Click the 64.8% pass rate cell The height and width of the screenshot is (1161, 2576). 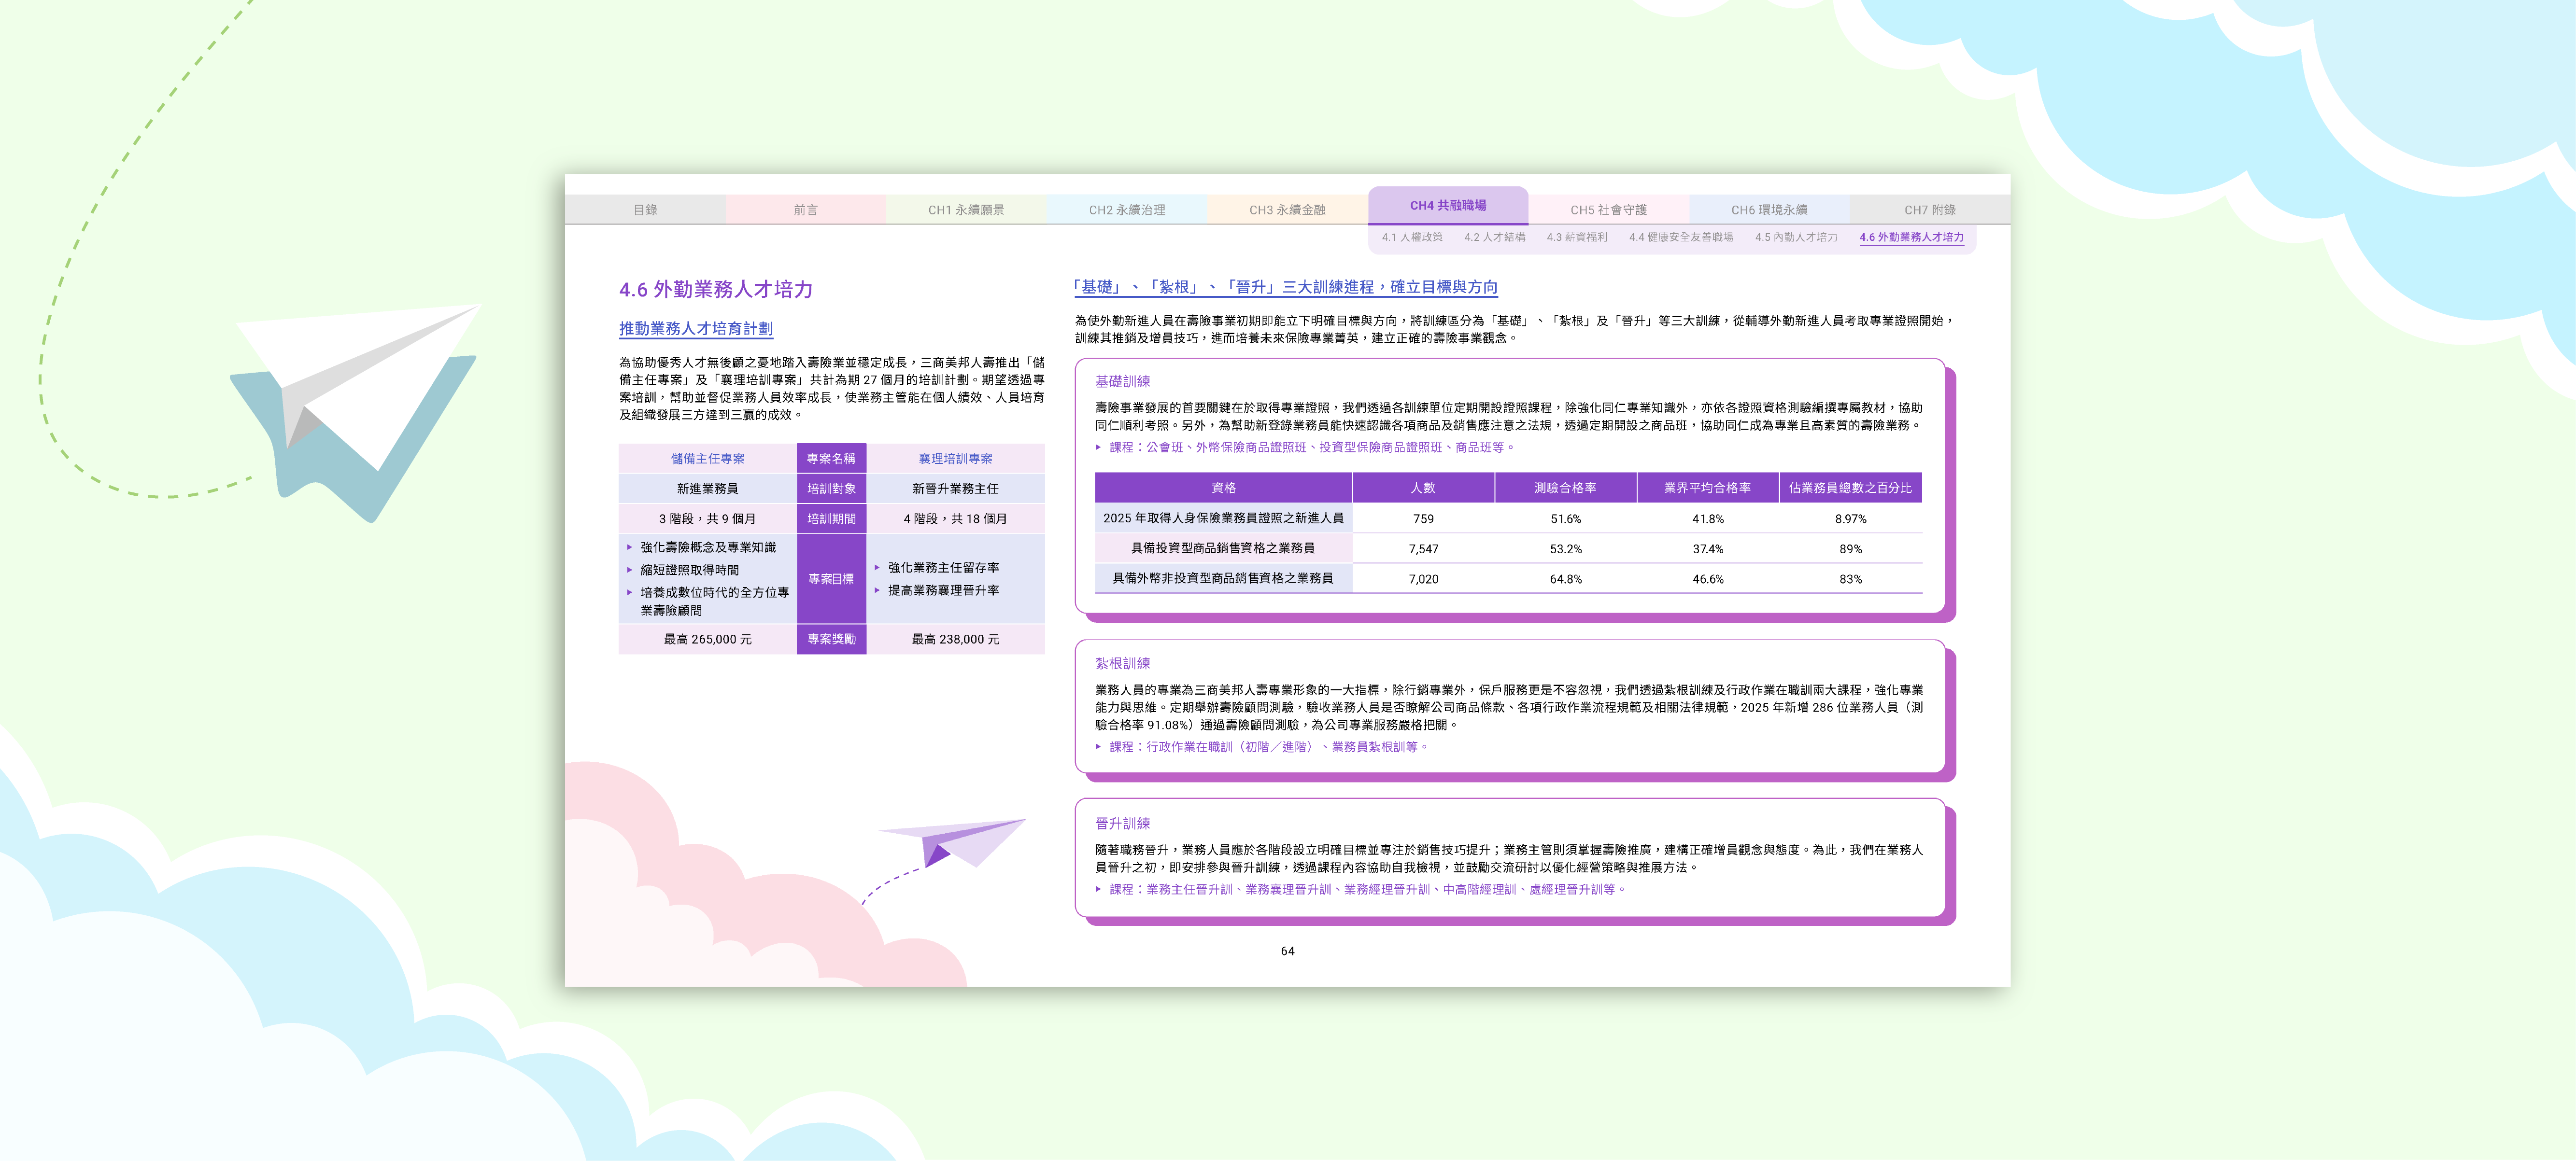(x=1565, y=579)
